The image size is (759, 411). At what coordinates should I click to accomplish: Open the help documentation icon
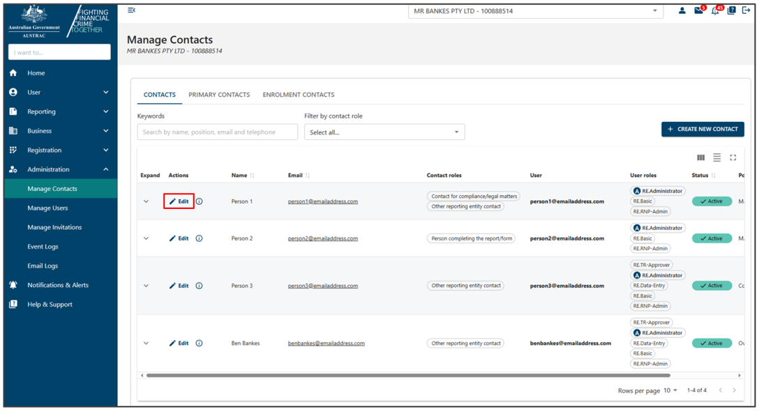point(730,10)
